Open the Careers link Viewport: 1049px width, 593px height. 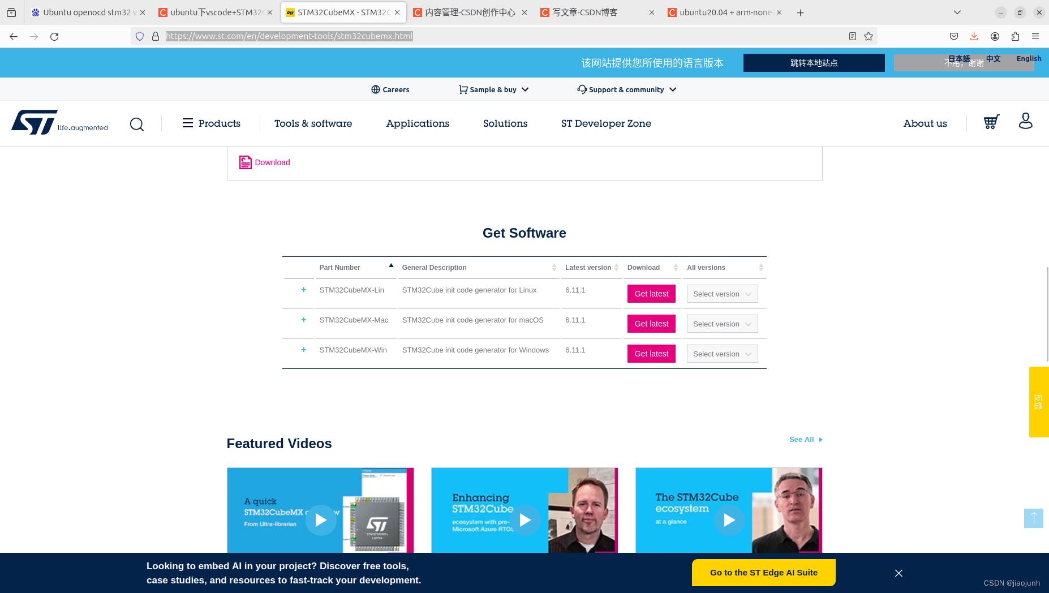coord(390,89)
